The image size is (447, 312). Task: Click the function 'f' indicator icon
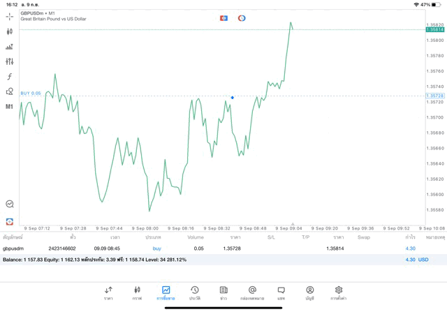pyautogui.click(x=10, y=77)
